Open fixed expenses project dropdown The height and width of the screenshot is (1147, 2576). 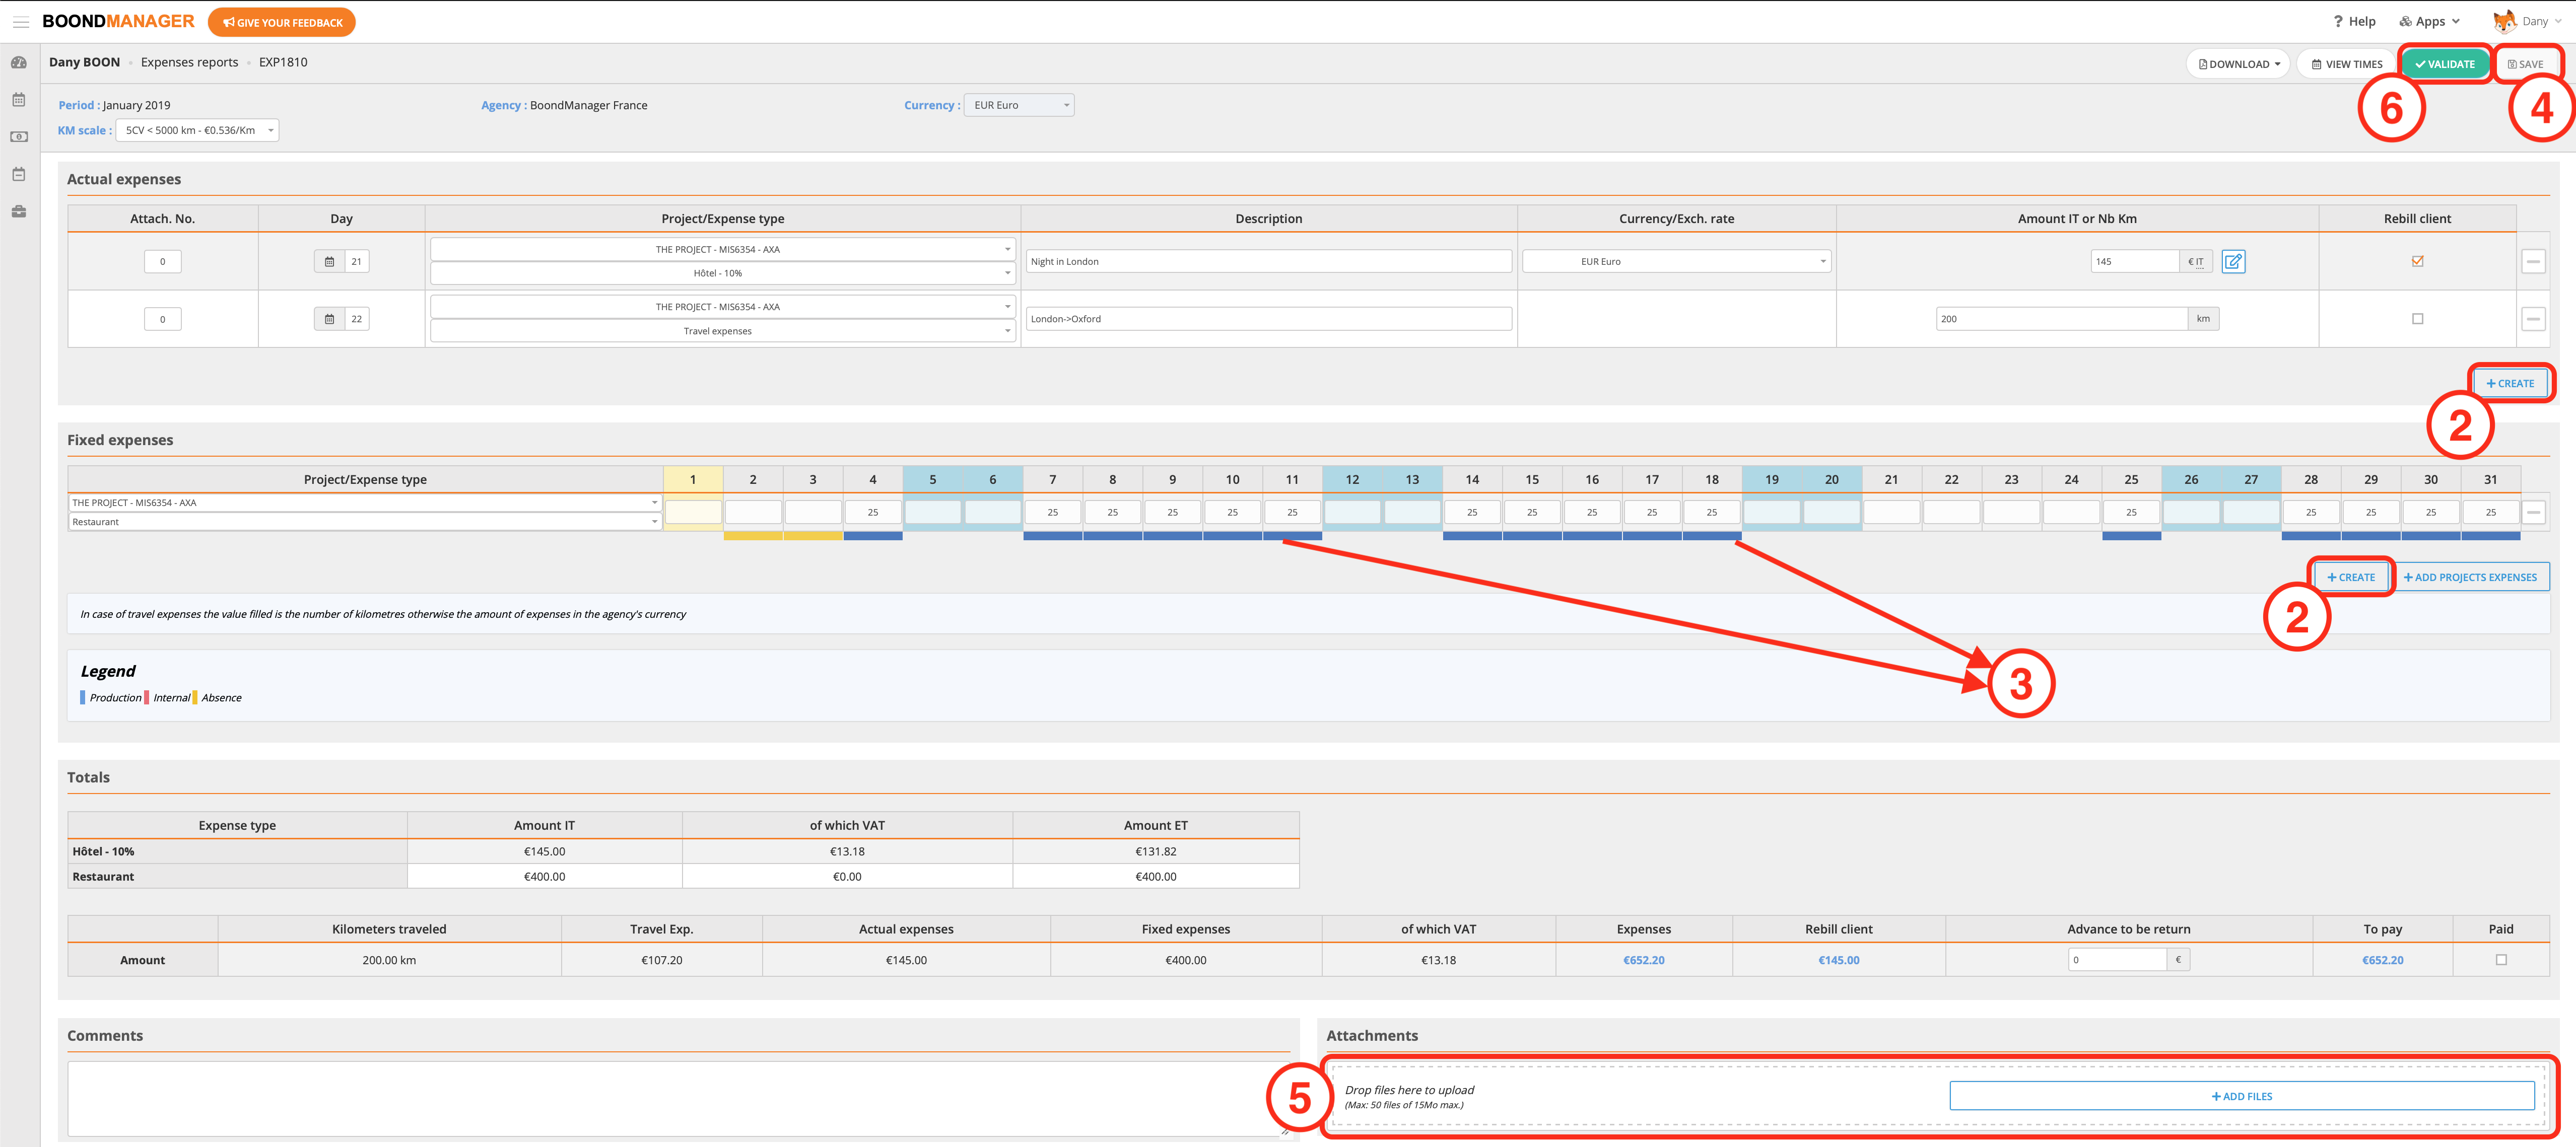[365, 503]
